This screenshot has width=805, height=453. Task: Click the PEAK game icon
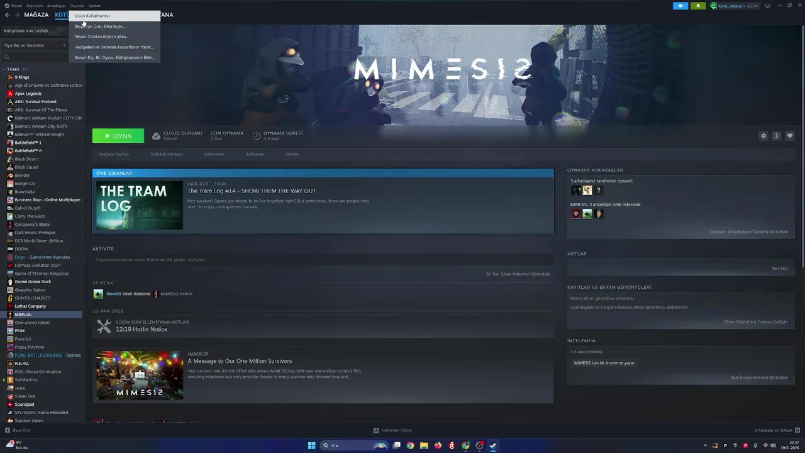pyautogui.click(x=10, y=331)
